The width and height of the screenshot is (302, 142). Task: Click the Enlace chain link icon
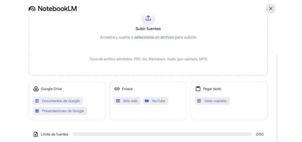tap(117, 89)
